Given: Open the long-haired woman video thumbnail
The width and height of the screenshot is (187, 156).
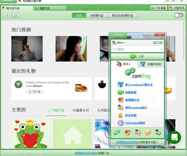Looking at the screenshot, I should pos(71,49).
